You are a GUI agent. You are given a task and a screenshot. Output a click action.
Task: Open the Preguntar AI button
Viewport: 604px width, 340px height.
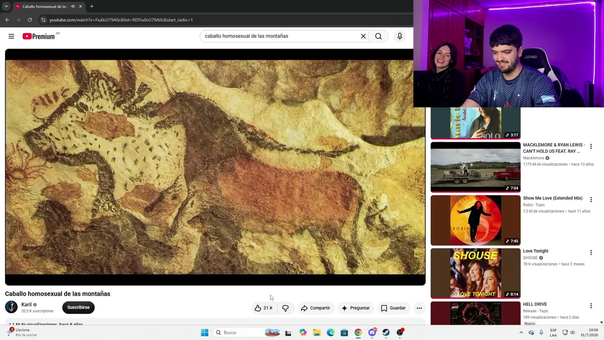(x=355, y=308)
